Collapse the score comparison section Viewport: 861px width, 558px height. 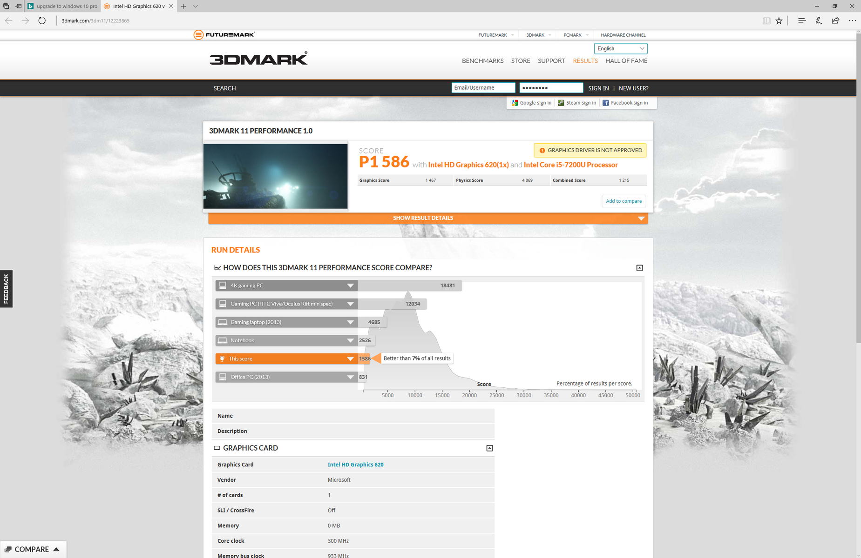[x=639, y=268]
